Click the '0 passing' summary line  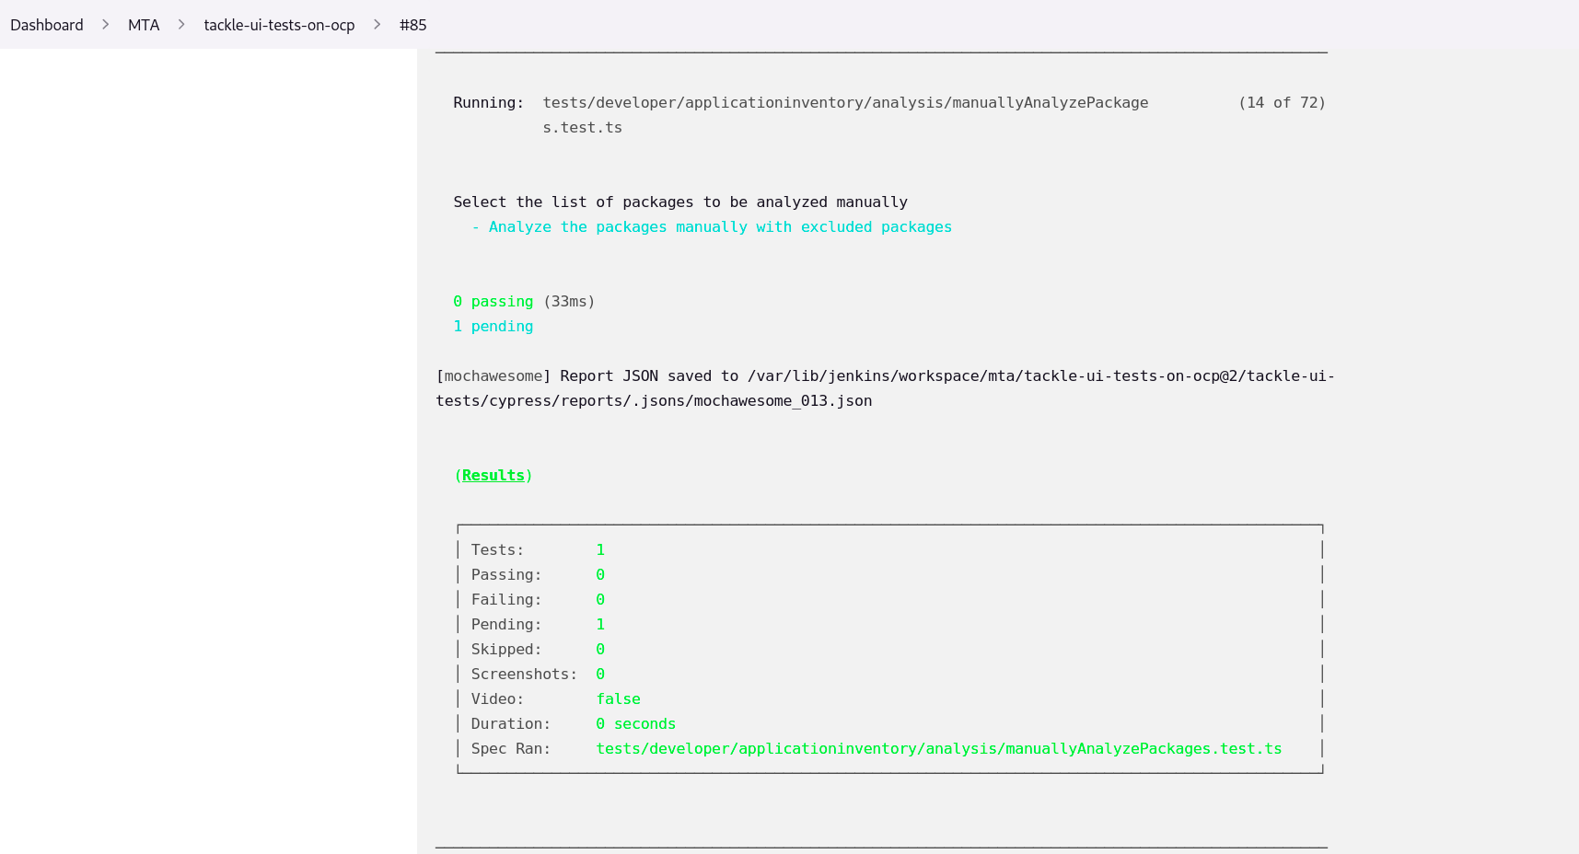point(493,302)
